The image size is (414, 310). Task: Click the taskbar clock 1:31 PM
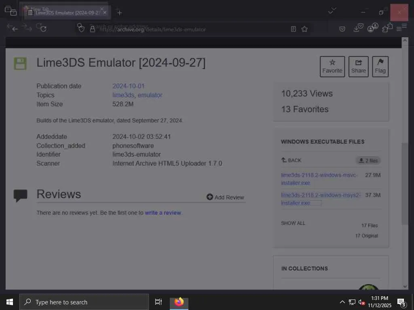379,302
